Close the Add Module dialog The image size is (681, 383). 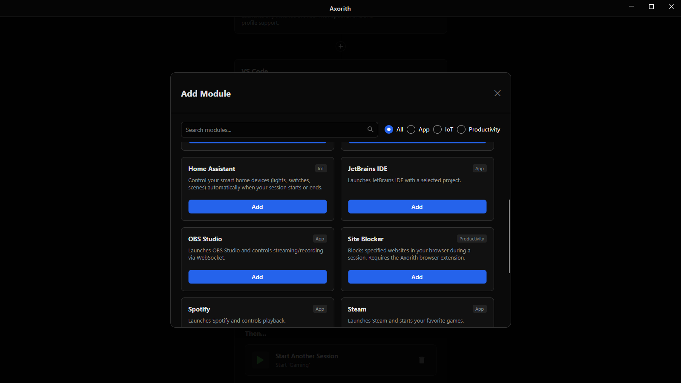497,93
